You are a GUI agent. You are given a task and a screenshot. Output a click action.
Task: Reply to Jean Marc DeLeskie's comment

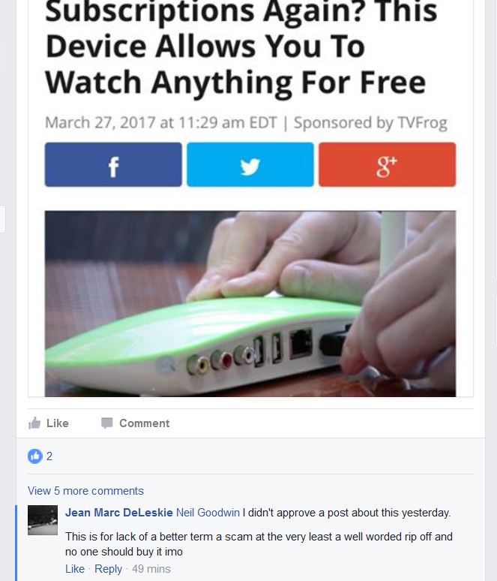(x=108, y=569)
